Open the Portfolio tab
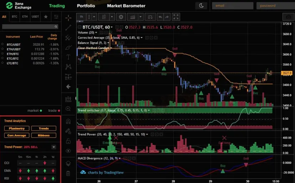 pyautogui.click(x=86, y=6)
